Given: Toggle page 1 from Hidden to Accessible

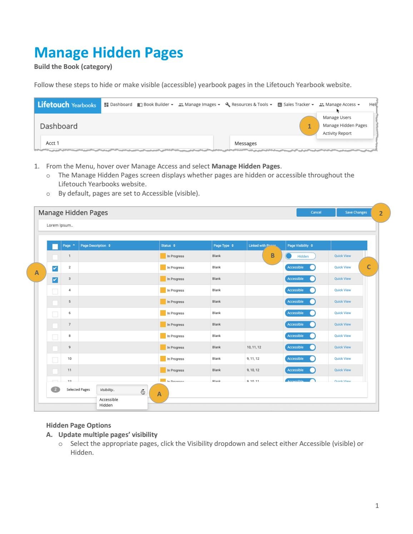Looking at the screenshot, I should [300, 256].
